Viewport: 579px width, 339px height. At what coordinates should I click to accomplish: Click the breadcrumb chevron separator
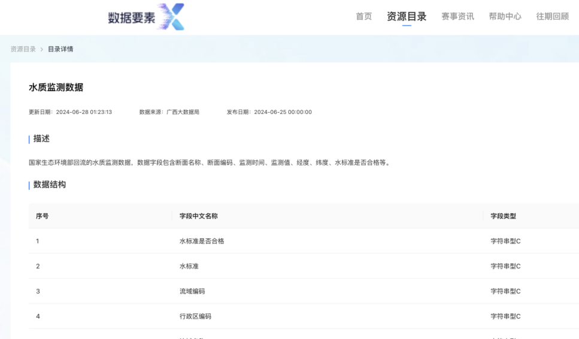[42, 49]
